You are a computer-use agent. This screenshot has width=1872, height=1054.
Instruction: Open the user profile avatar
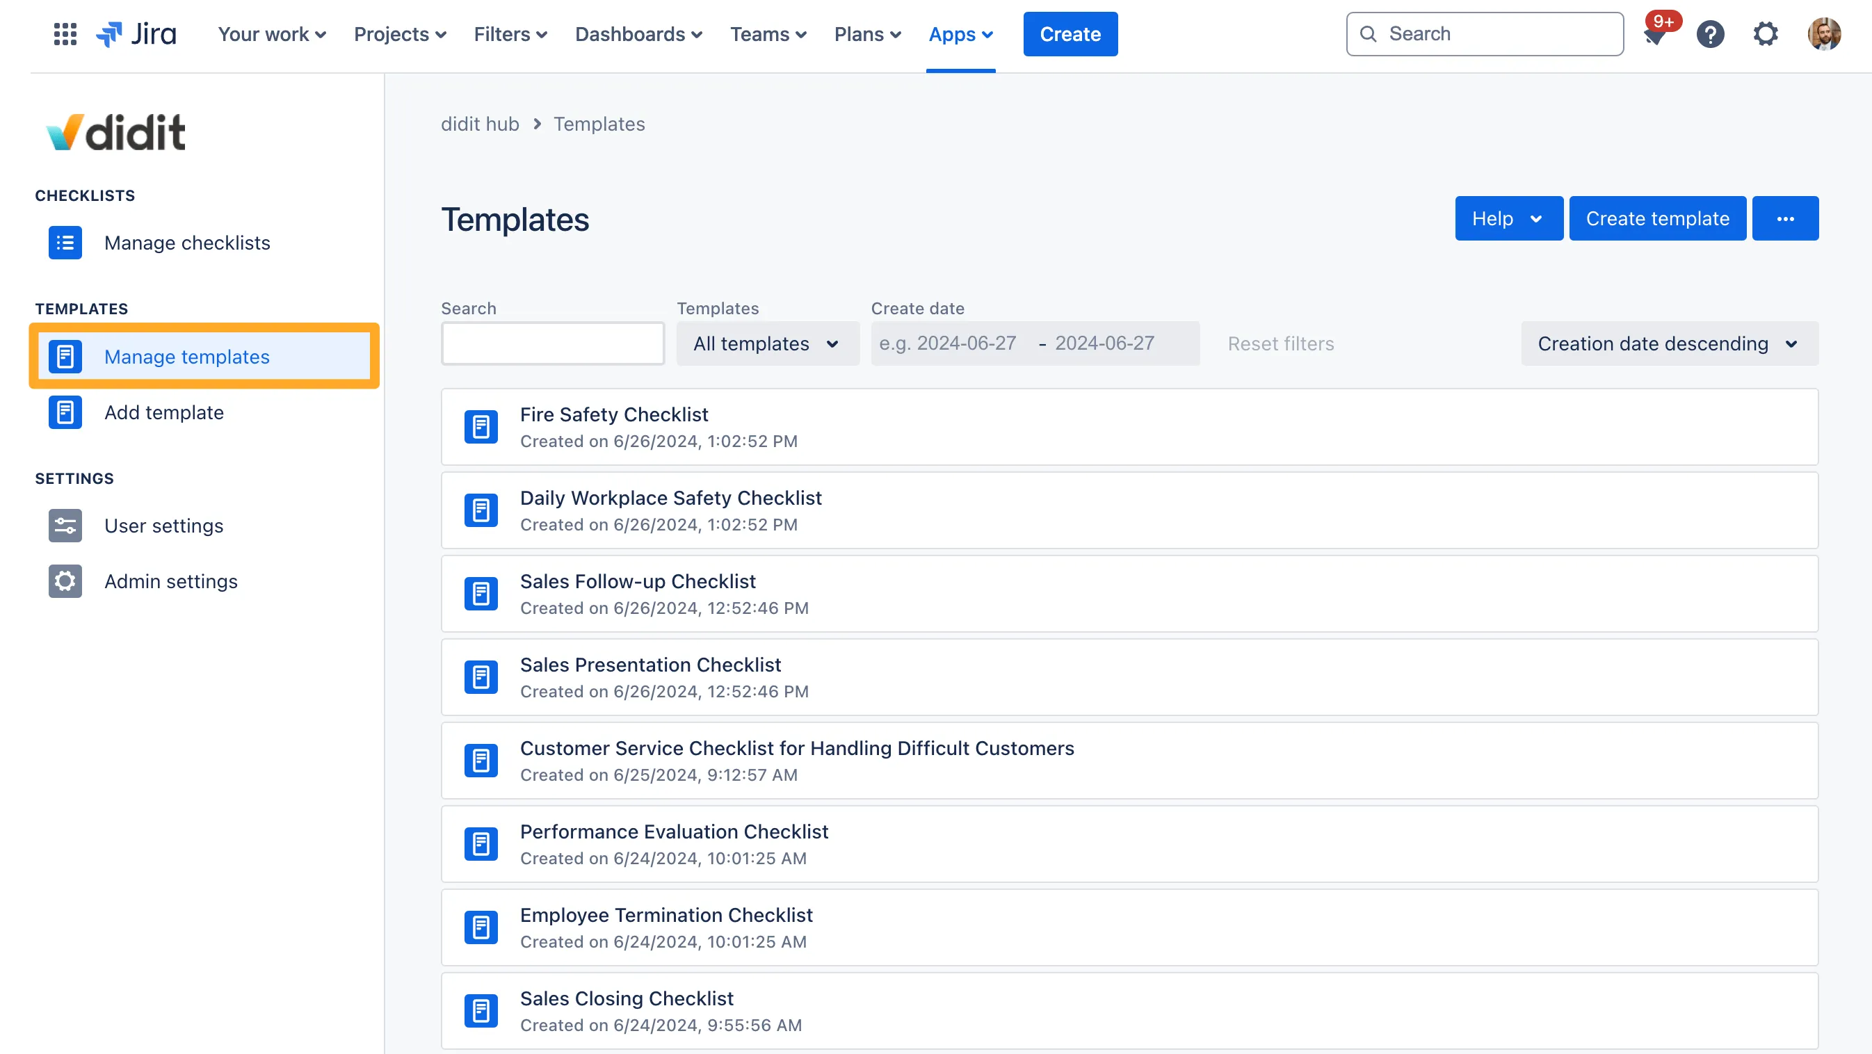pos(1824,34)
